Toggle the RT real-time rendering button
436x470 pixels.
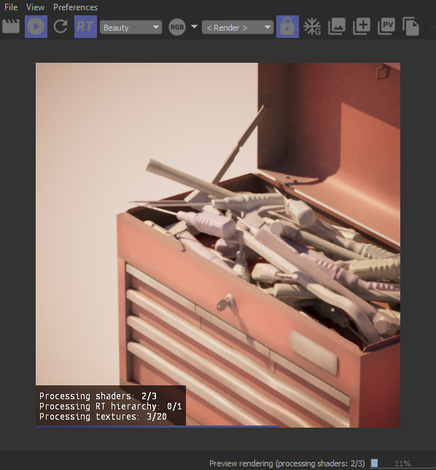pos(85,27)
